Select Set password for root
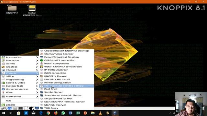 pos(67,99)
